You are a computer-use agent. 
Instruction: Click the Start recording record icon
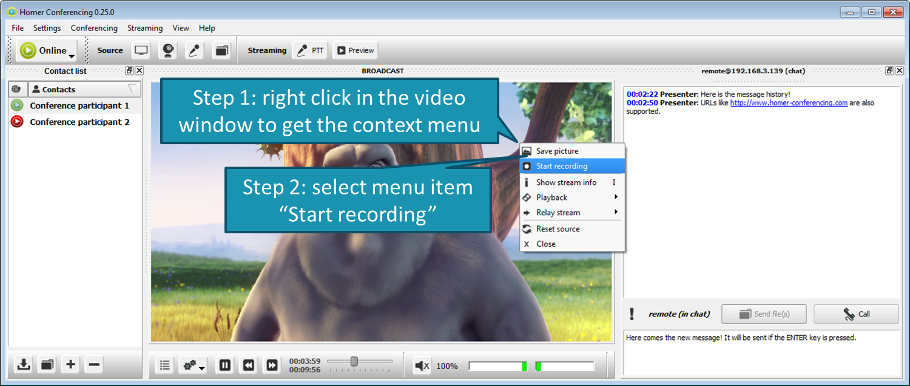(527, 166)
